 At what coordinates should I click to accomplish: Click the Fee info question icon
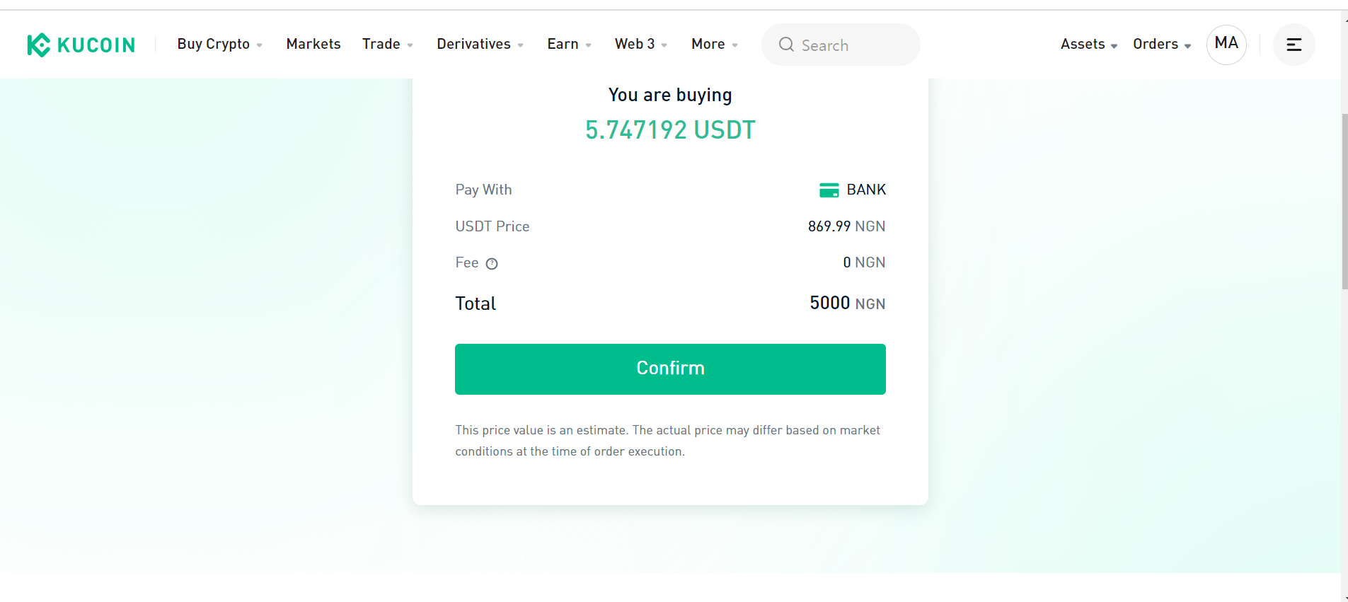point(492,264)
